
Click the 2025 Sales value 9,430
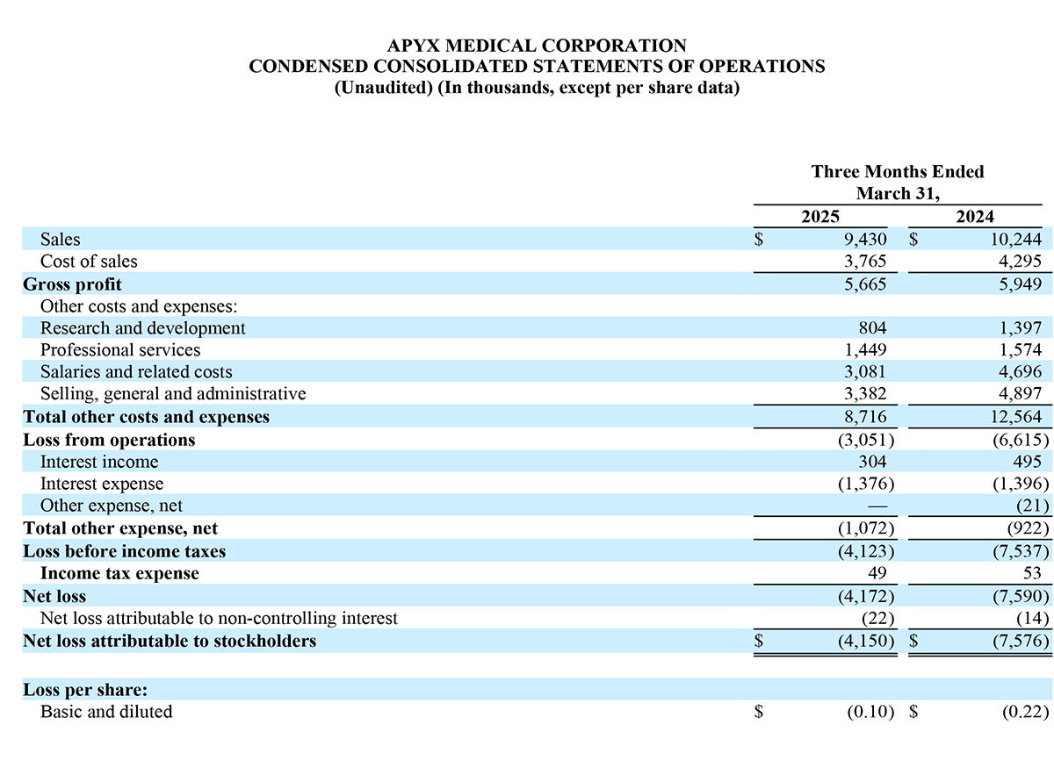pos(863,240)
